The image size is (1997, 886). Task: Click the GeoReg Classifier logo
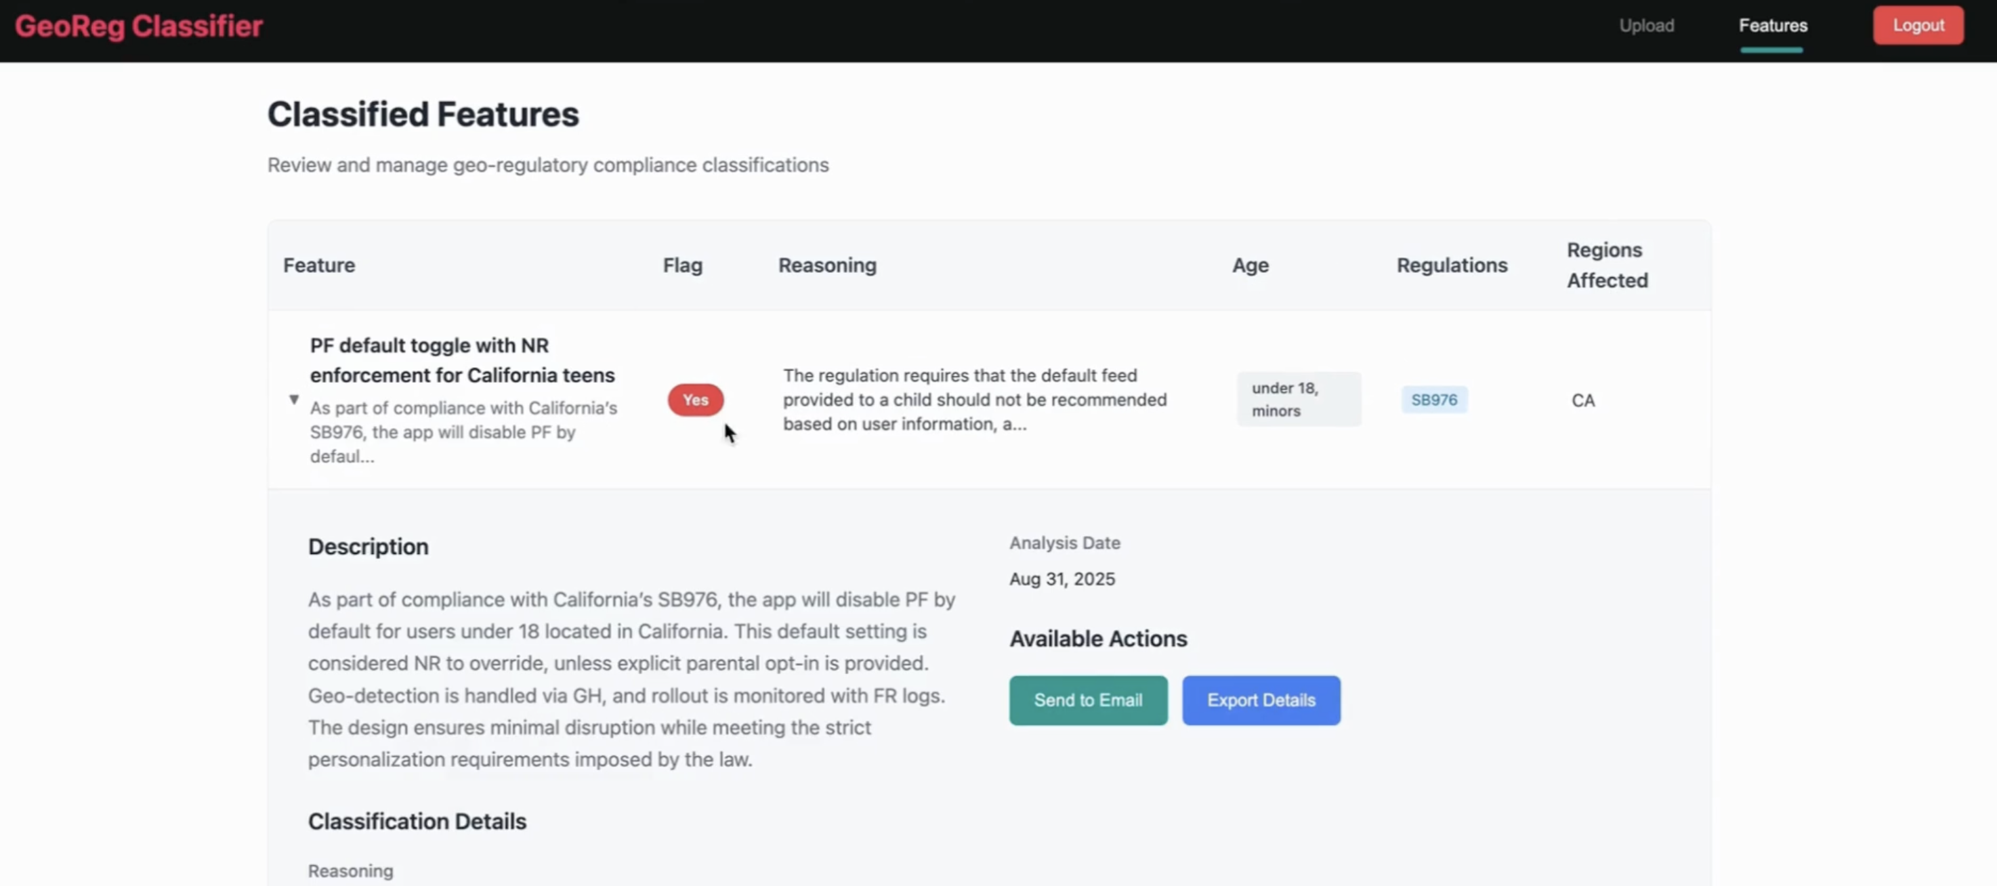coord(139,26)
